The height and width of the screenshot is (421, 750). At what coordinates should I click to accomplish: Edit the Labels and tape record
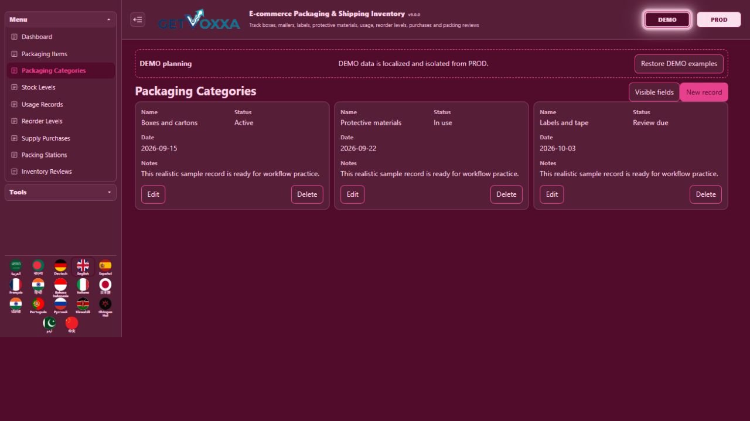pos(551,194)
